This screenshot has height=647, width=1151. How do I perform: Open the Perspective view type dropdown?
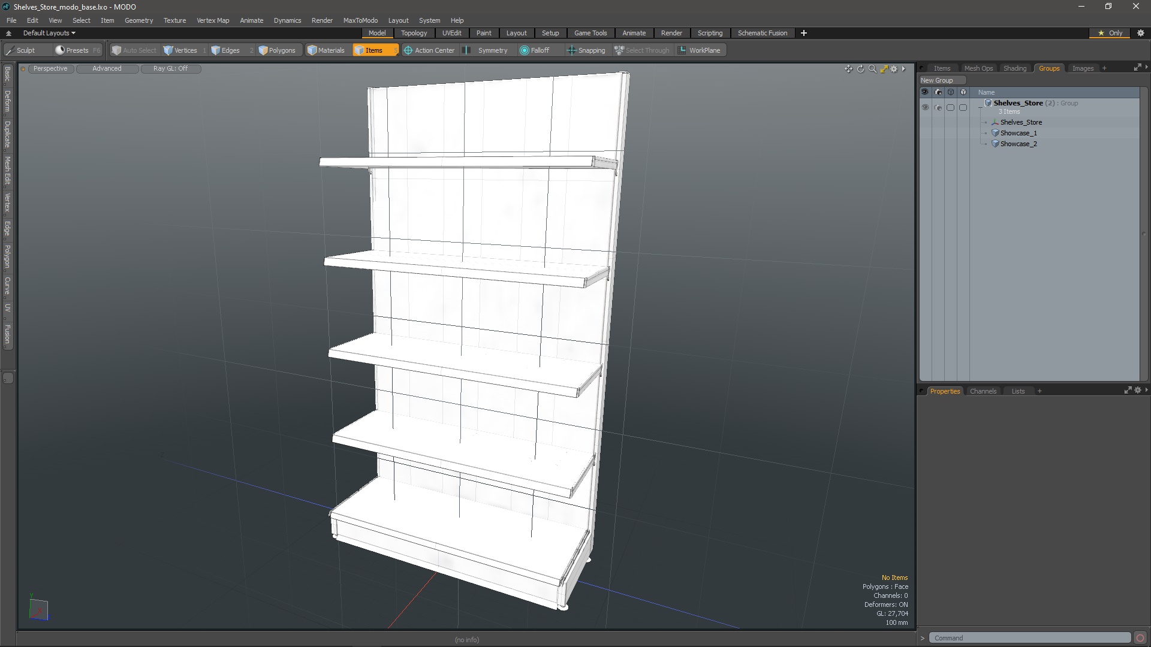coord(50,68)
